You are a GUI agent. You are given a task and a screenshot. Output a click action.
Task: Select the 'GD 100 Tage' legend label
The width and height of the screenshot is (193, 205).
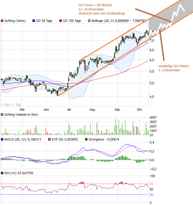click(72, 21)
